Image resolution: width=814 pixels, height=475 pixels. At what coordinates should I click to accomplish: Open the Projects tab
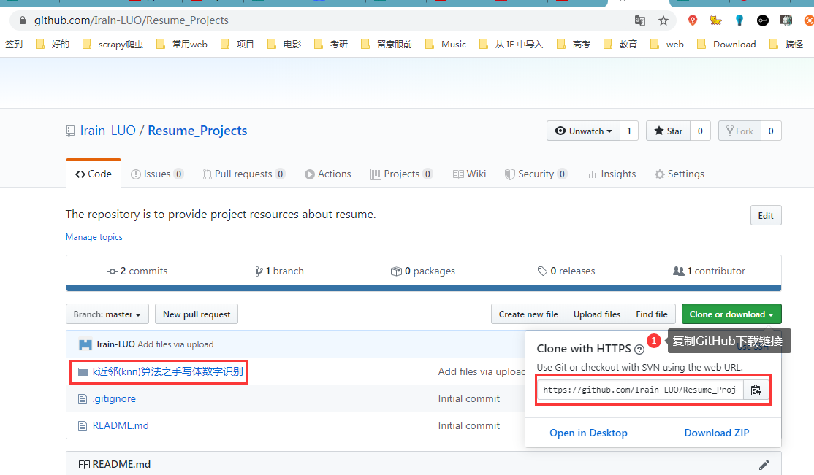coord(401,174)
